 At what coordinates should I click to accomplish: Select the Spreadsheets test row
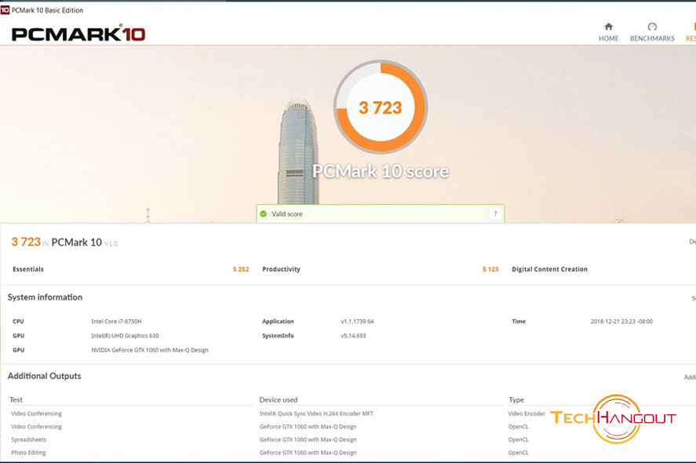pyautogui.click(x=28, y=439)
